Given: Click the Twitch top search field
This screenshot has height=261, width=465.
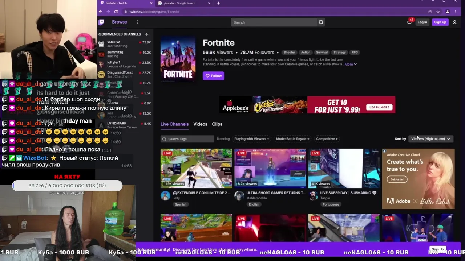Looking at the screenshot, I should coord(274,22).
